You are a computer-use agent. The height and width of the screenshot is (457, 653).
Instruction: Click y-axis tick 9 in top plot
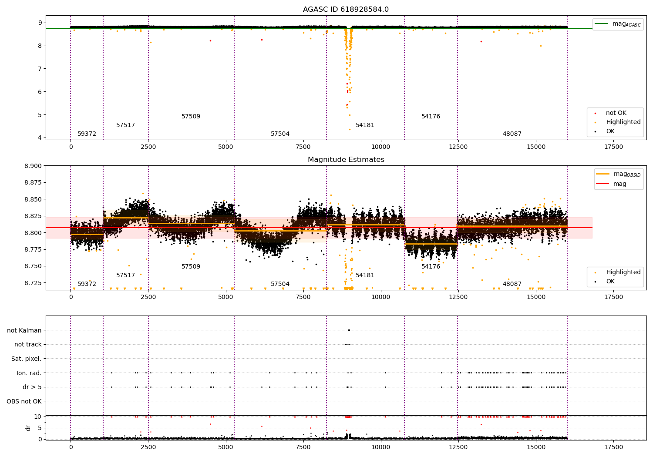pos(40,23)
